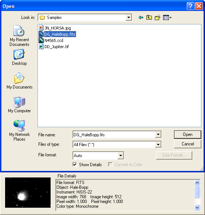
Task: Click File Details scroll down arrow
Action: (197, 207)
